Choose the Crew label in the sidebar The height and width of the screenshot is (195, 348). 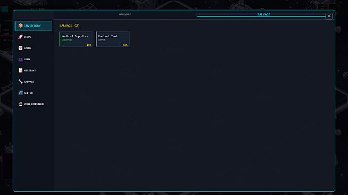point(27,59)
